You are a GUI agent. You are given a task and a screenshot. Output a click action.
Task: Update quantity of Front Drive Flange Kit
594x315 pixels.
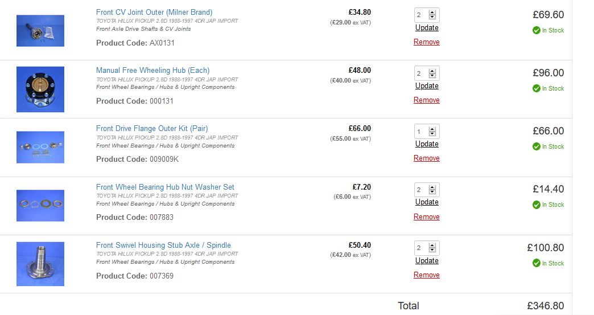click(427, 144)
